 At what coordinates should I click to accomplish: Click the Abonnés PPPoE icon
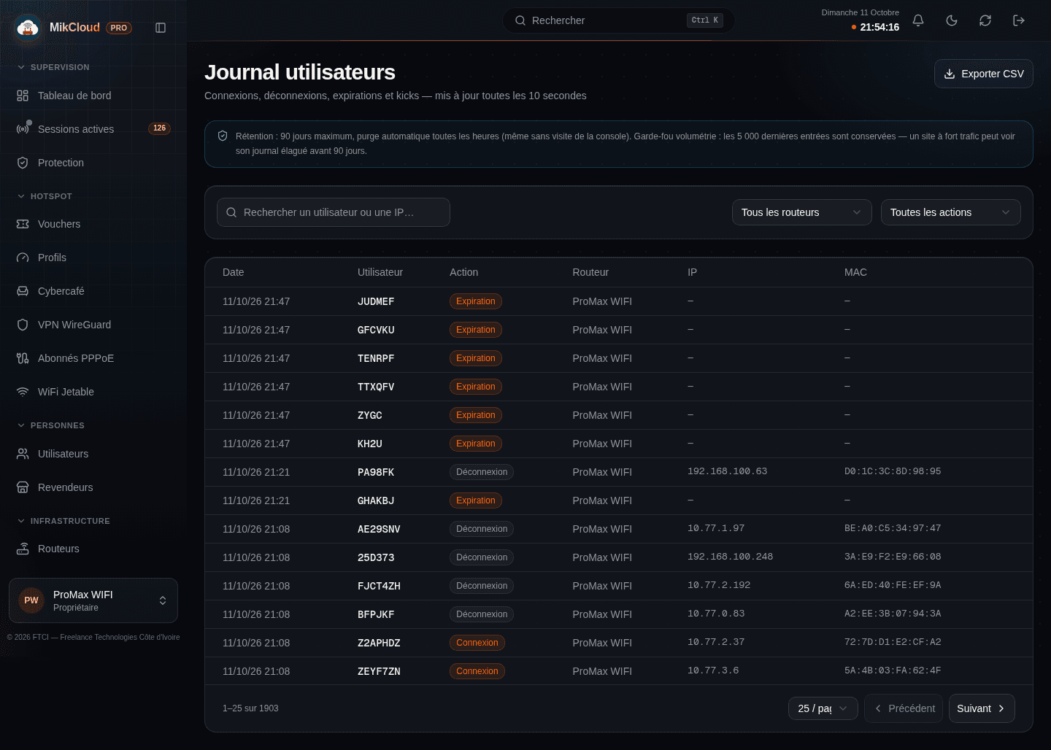coord(23,358)
